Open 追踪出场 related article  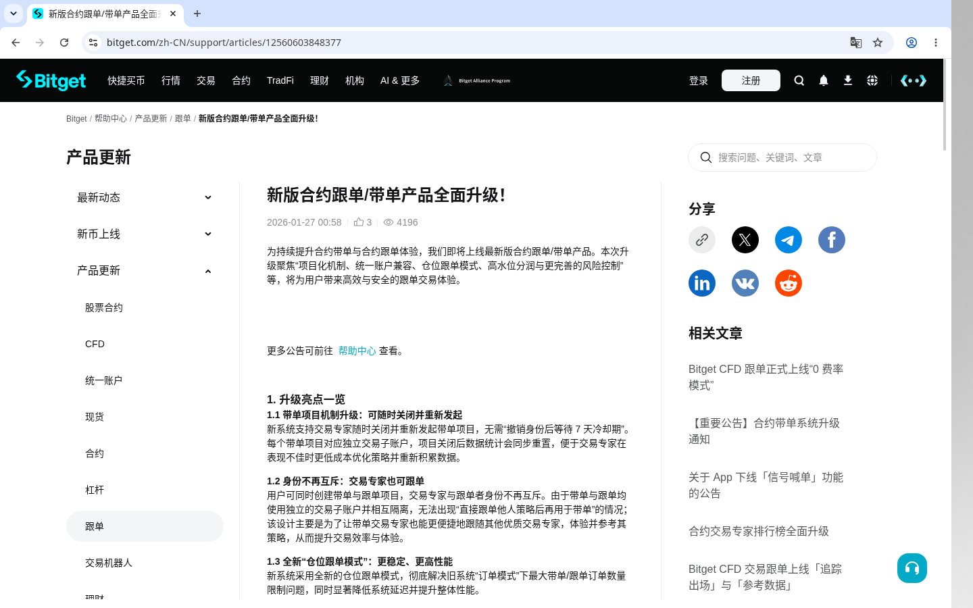(x=766, y=577)
